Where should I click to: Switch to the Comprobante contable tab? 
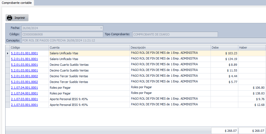click(x=17, y=3)
